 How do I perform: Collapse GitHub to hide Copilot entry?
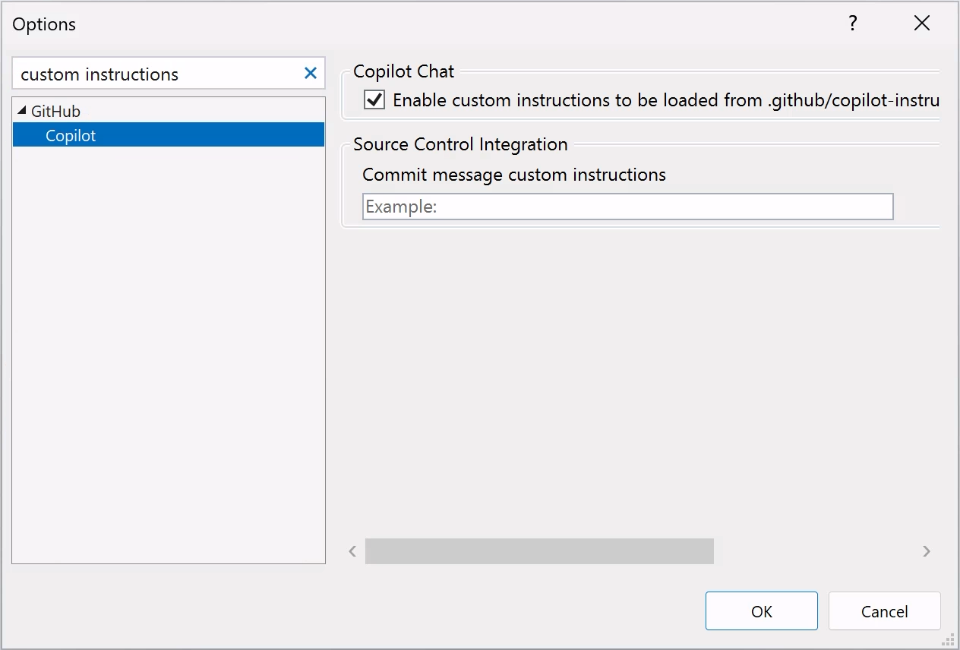click(x=22, y=111)
